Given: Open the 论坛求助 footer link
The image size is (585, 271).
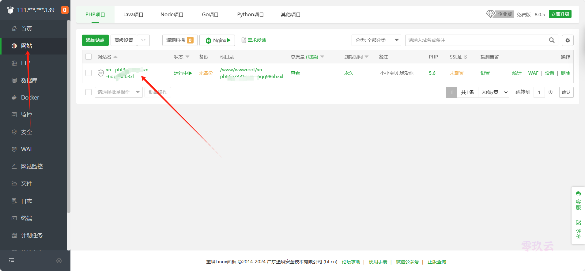Looking at the screenshot, I should [351, 262].
